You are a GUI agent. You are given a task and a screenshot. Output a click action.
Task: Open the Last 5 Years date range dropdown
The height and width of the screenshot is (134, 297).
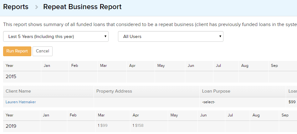point(56,36)
